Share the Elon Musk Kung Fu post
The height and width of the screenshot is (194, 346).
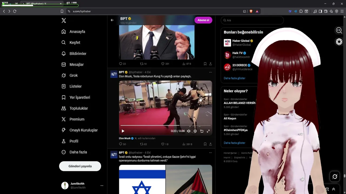(211, 144)
